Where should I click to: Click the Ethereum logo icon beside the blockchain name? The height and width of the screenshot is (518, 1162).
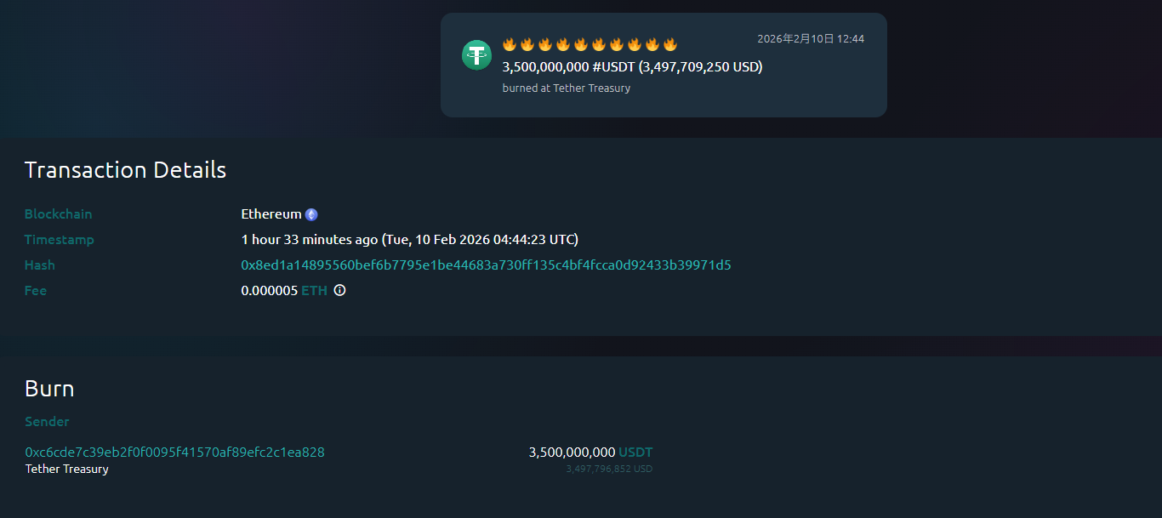coord(311,215)
